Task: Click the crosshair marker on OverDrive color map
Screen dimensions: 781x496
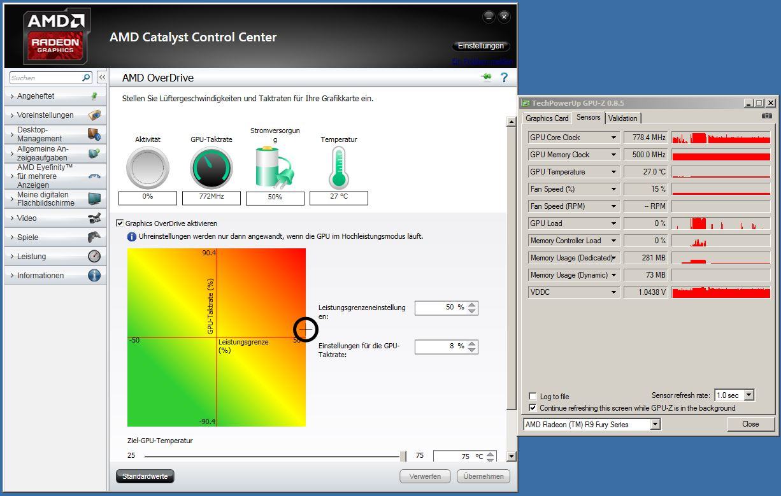Action: (x=306, y=329)
